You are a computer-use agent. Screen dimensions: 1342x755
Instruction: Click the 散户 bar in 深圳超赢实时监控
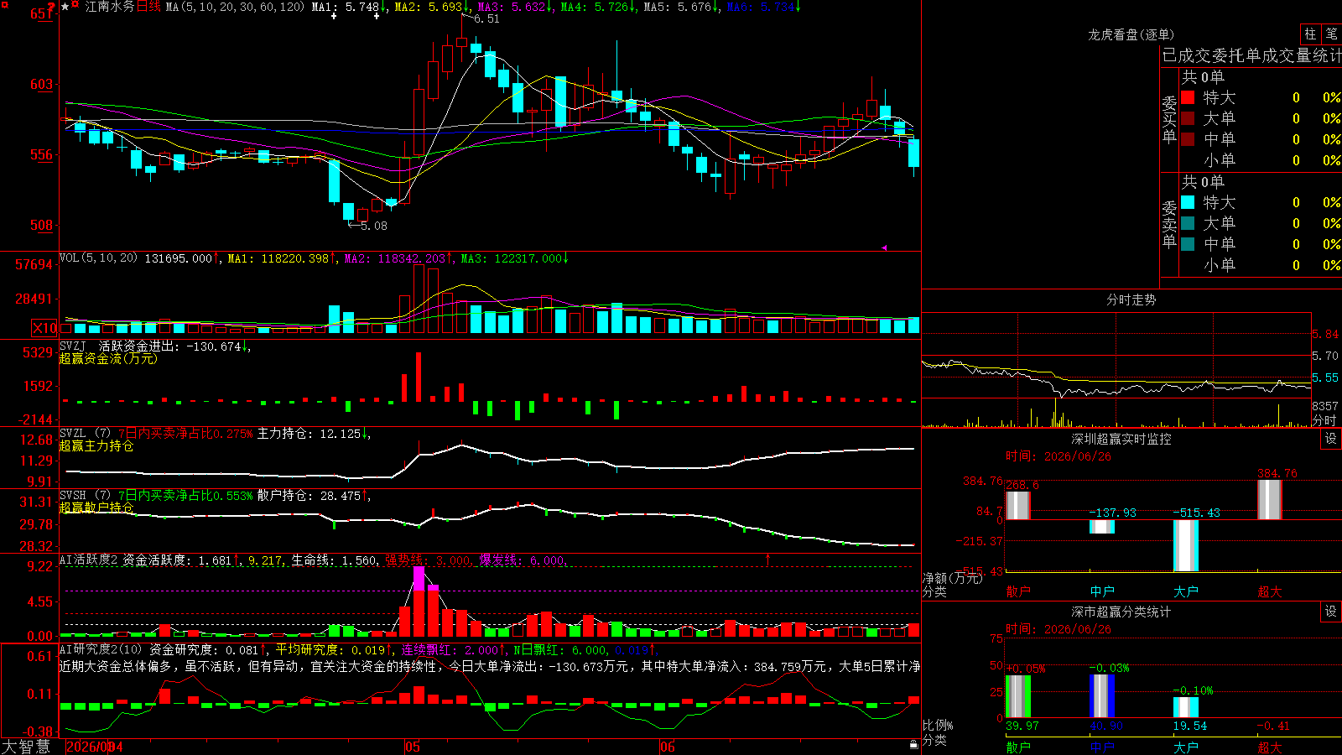coord(1017,505)
